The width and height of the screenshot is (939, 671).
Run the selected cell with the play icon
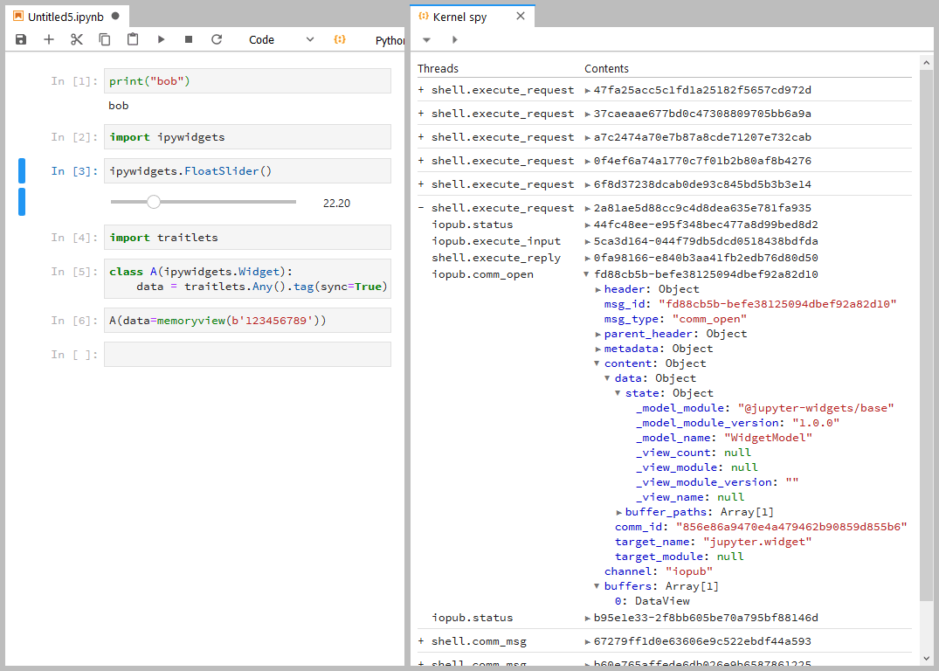[160, 39]
